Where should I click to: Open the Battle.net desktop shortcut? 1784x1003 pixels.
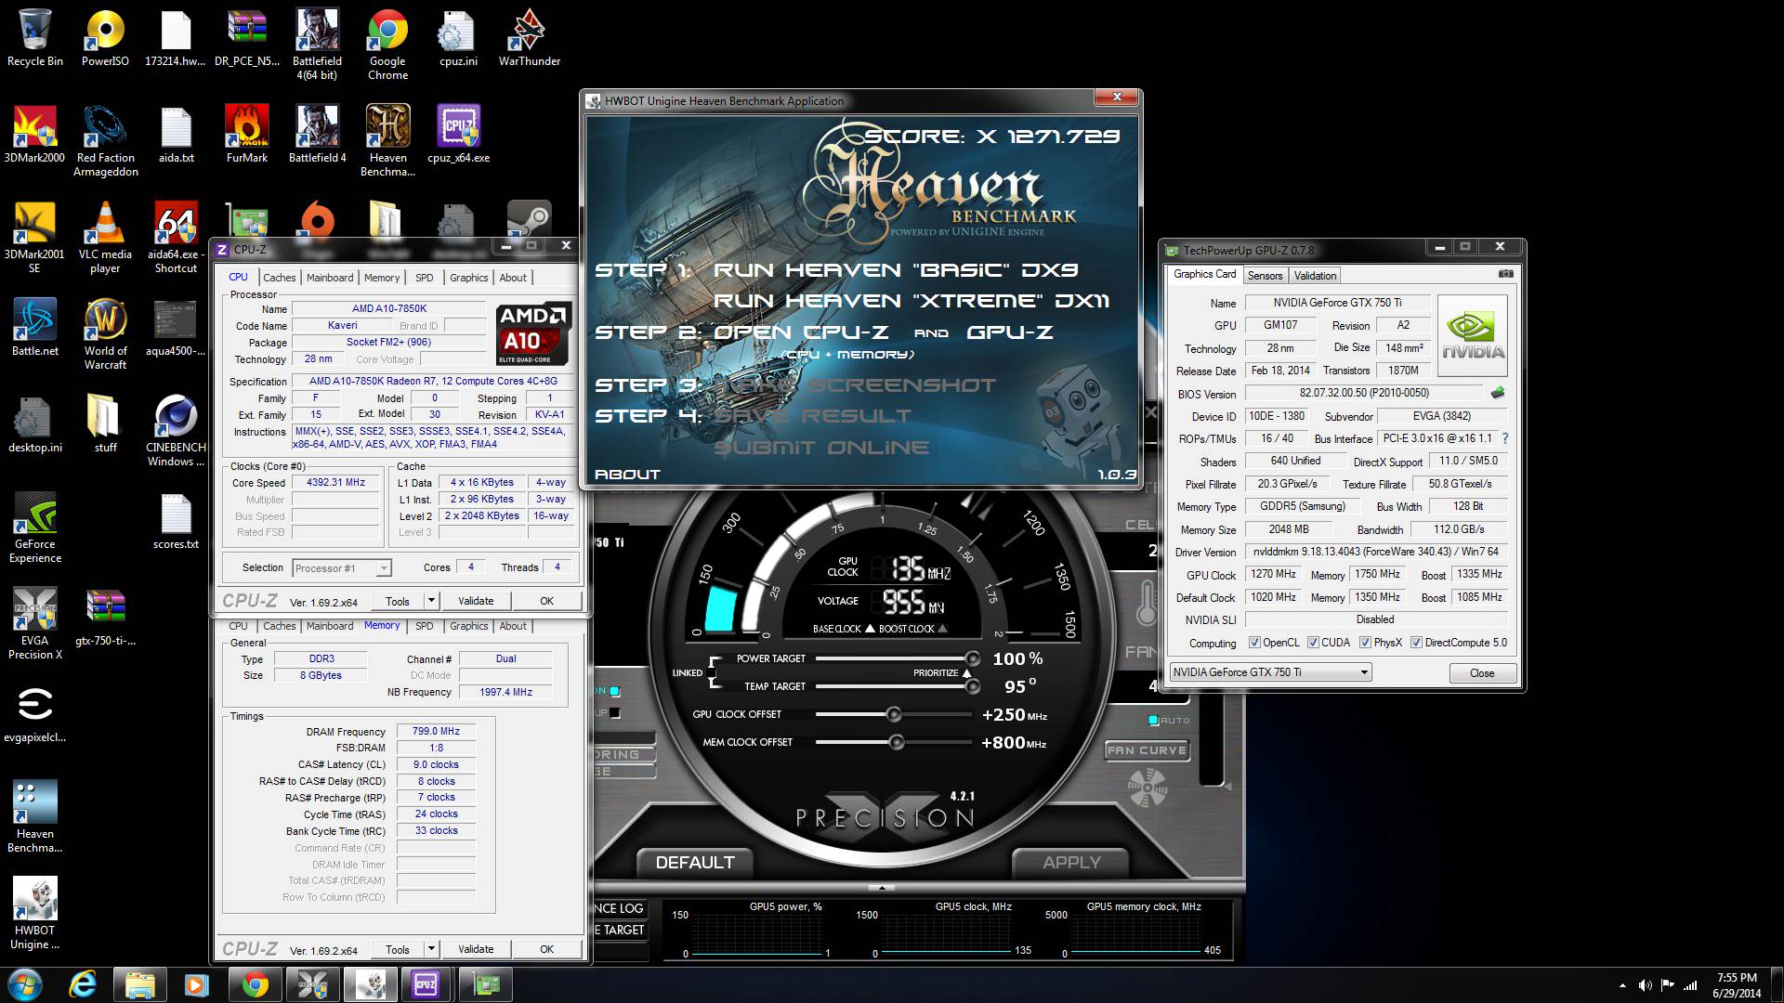click(35, 327)
